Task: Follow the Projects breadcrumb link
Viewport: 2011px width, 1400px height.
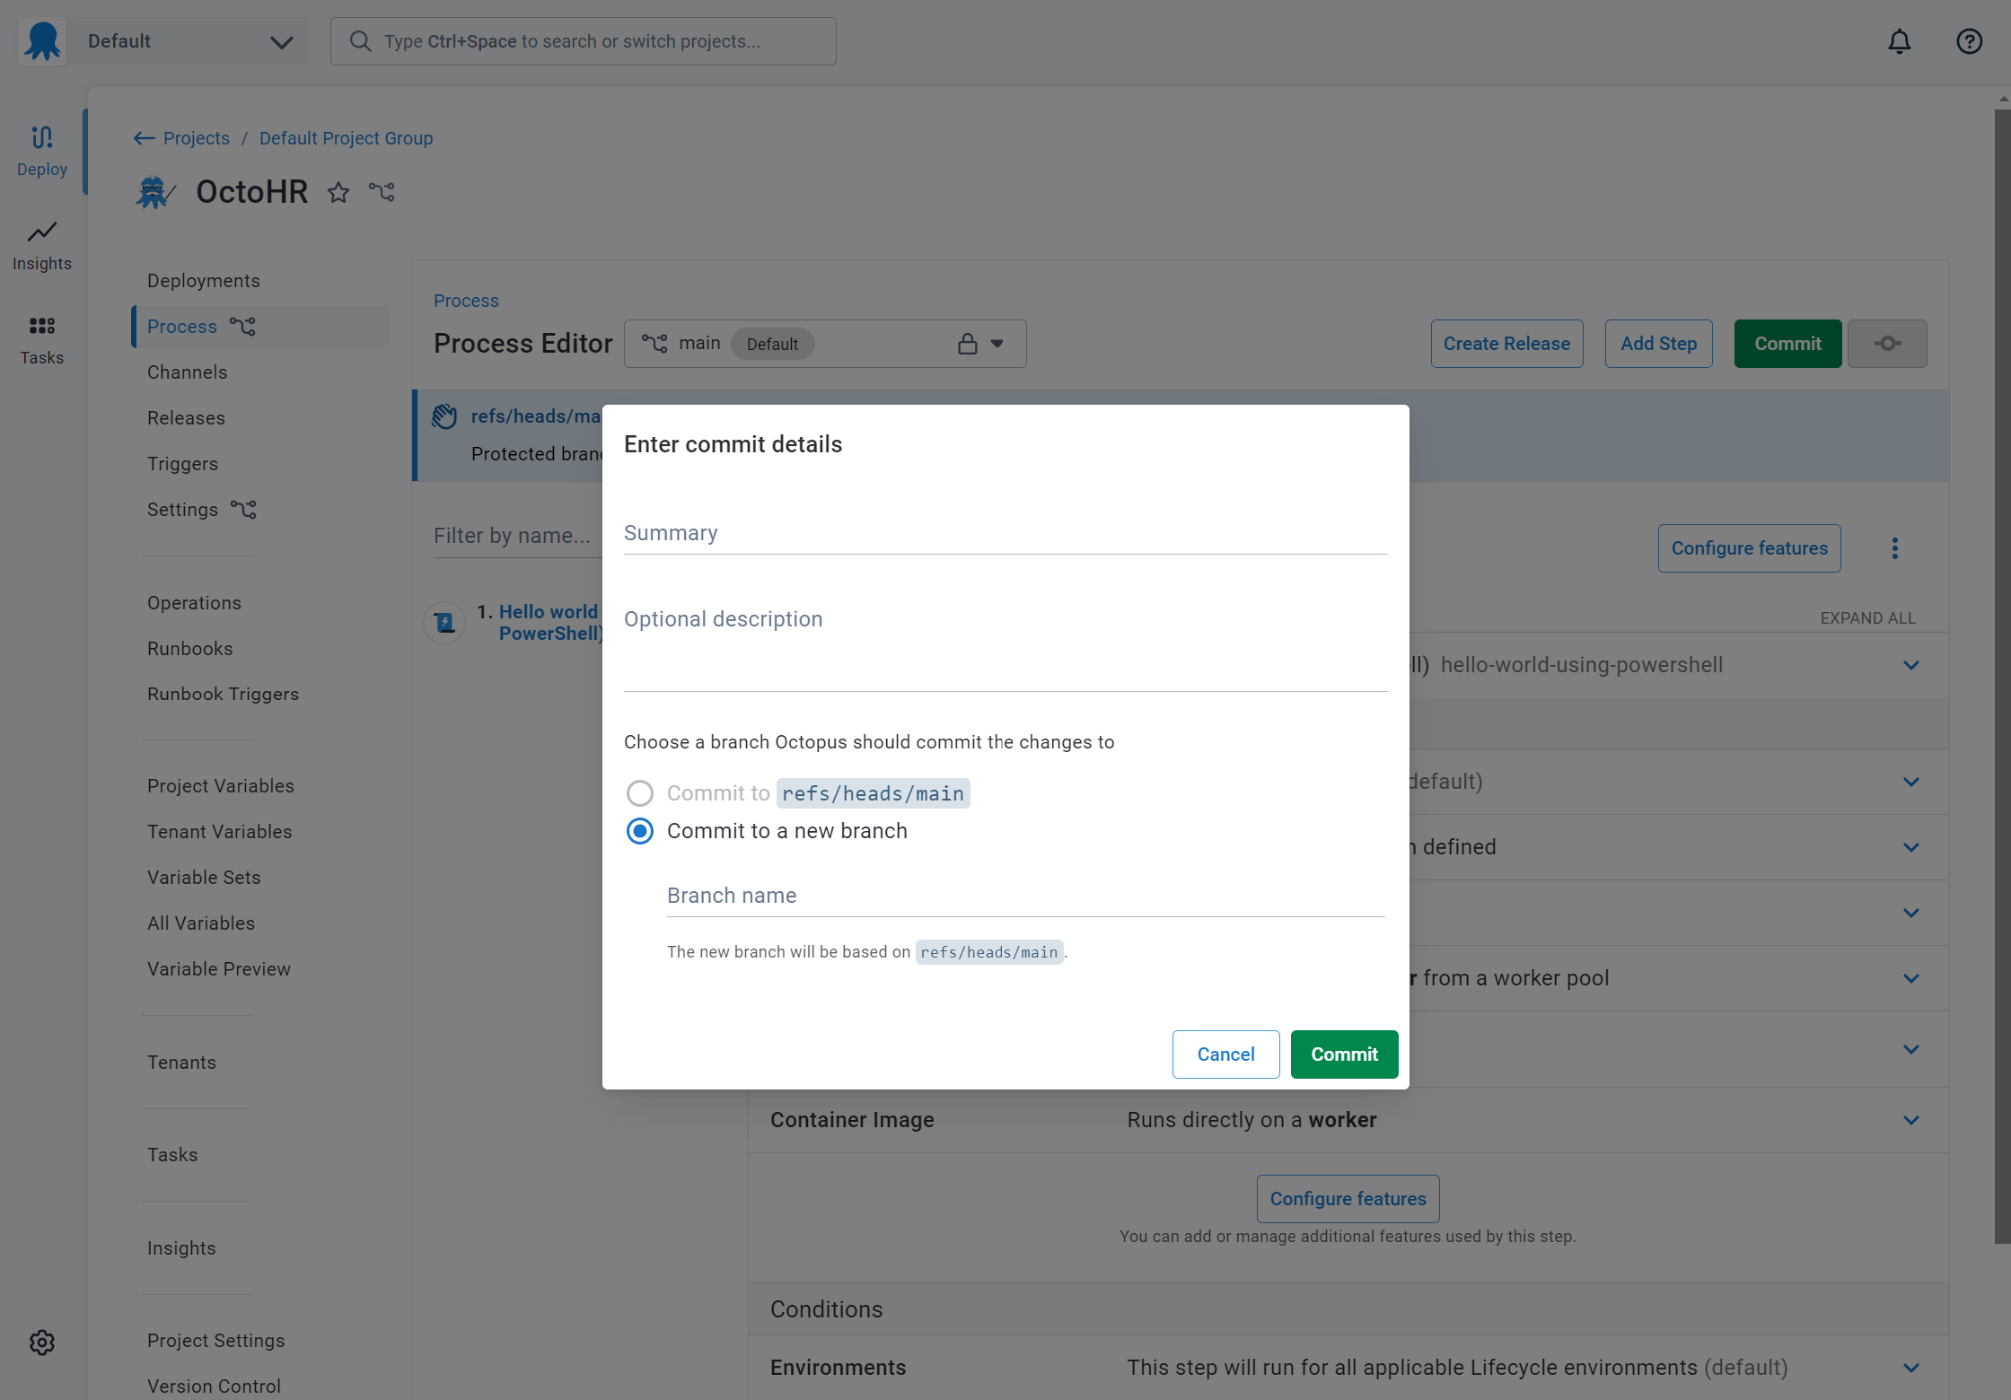Action: (197, 138)
